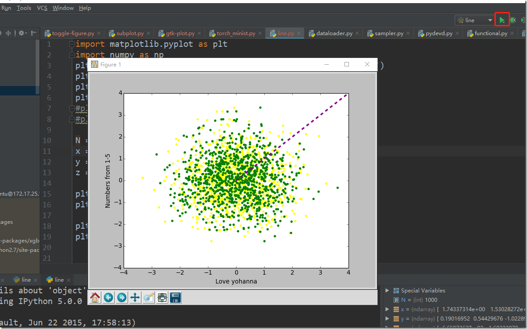Expand the Special Variables node
527x329 pixels.
pyautogui.click(x=387, y=290)
